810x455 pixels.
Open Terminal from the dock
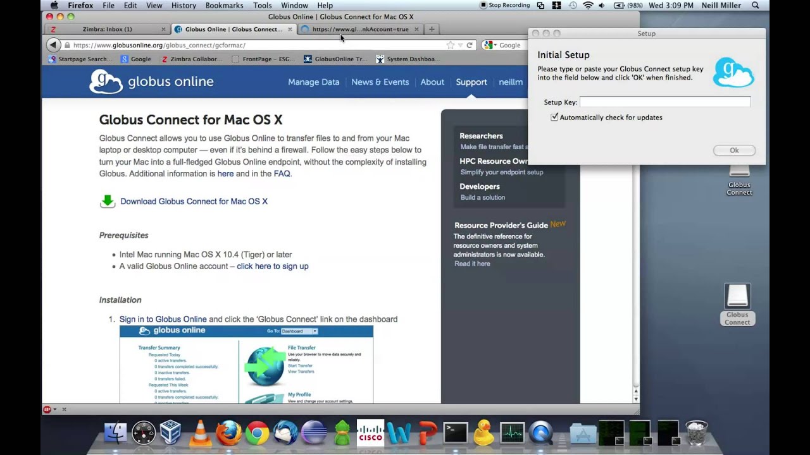[456, 433]
